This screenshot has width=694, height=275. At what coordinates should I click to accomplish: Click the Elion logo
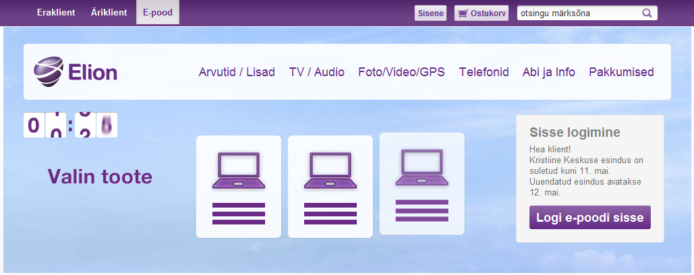pyautogui.click(x=76, y=71)
